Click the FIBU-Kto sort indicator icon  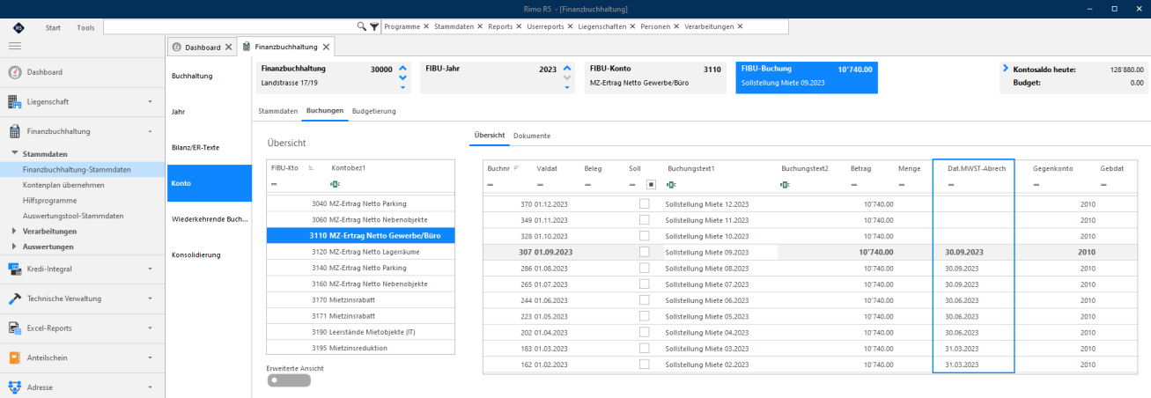pyautogui.click(x=311, y=166)
